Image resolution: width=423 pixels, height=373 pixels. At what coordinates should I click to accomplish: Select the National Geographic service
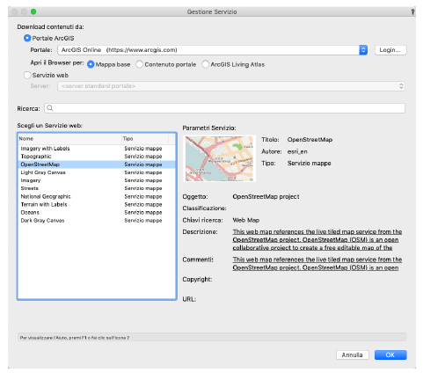97,196
